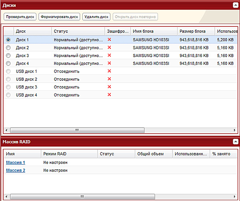240x201 pixels.
Task: Select the Диск 2 radio button
Action: point(8,48)
